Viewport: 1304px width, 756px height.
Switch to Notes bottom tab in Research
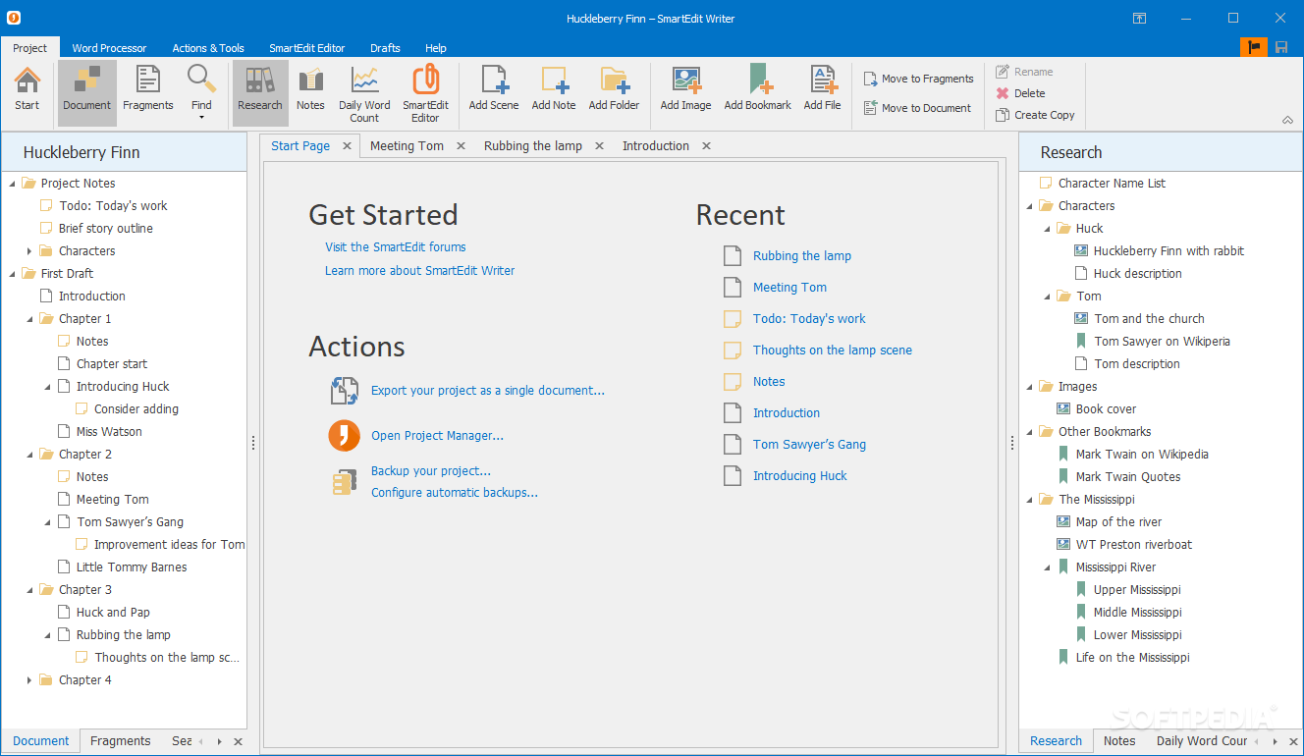pyautogui.click(x=1119, y=741)
